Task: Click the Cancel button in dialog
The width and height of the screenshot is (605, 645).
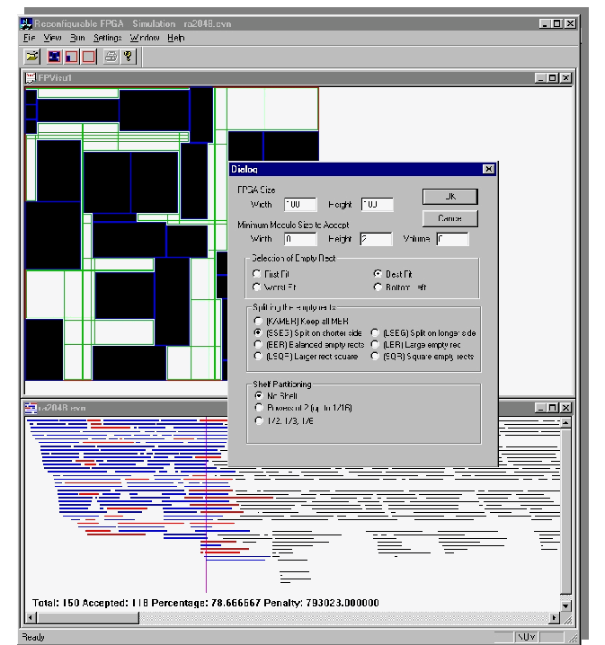Action: click(449, 218)
